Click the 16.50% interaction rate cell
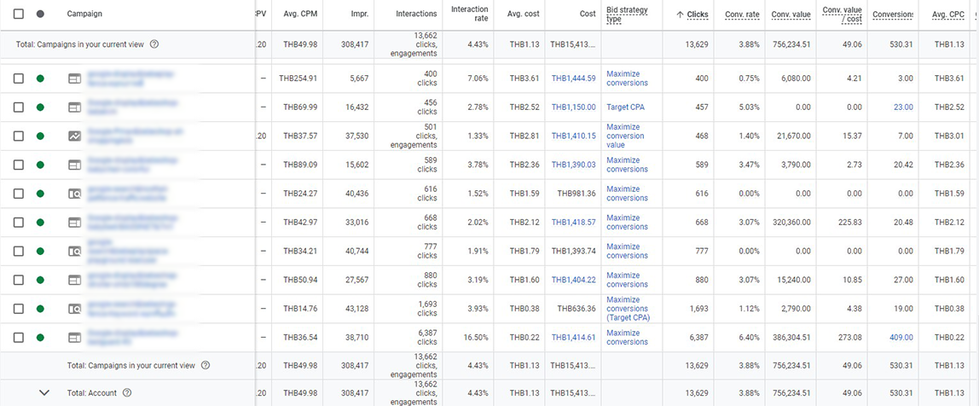This screenshot has height=406, width=979. 475,337
